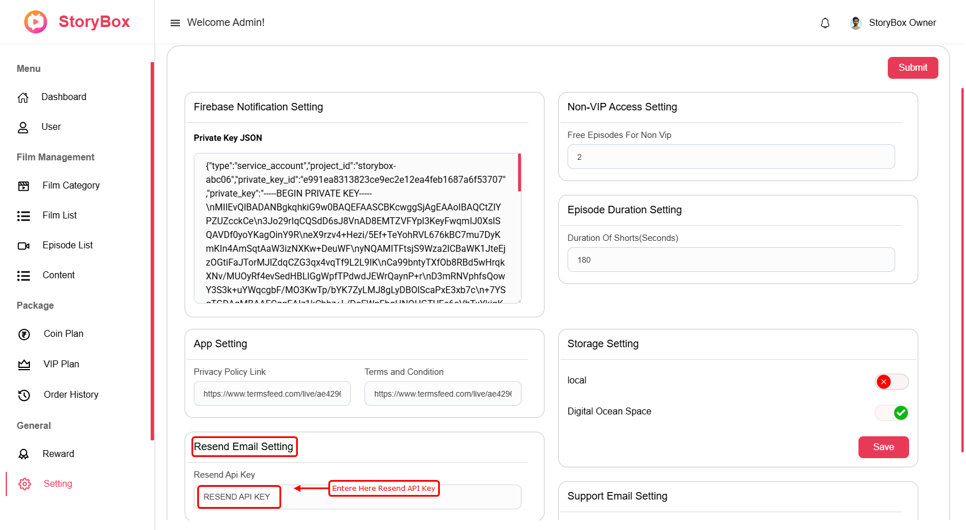Viewport: 966px width, 530px height.
Task: Open the Film List menu item
Action: 60,216
